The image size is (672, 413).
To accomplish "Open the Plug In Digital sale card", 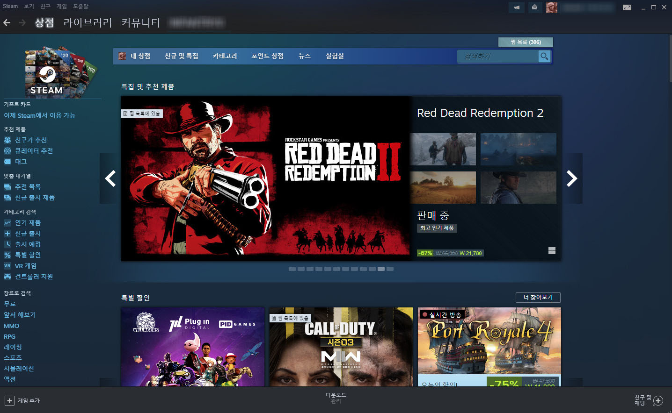I will [x=193, y=347].
